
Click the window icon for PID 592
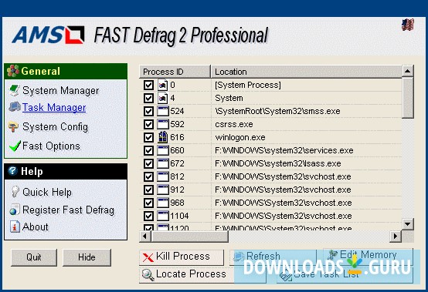163,124
